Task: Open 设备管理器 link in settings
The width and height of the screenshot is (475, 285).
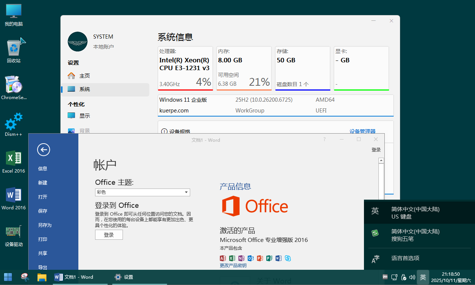Action: coord(362,131)
